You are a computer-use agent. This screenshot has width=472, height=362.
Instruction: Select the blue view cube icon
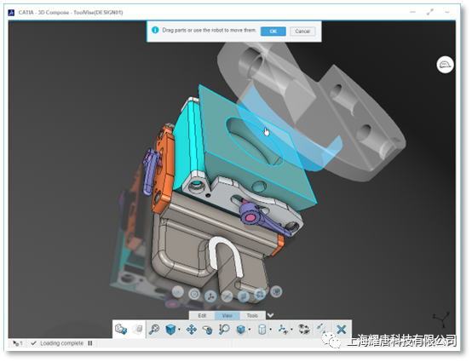170,330
